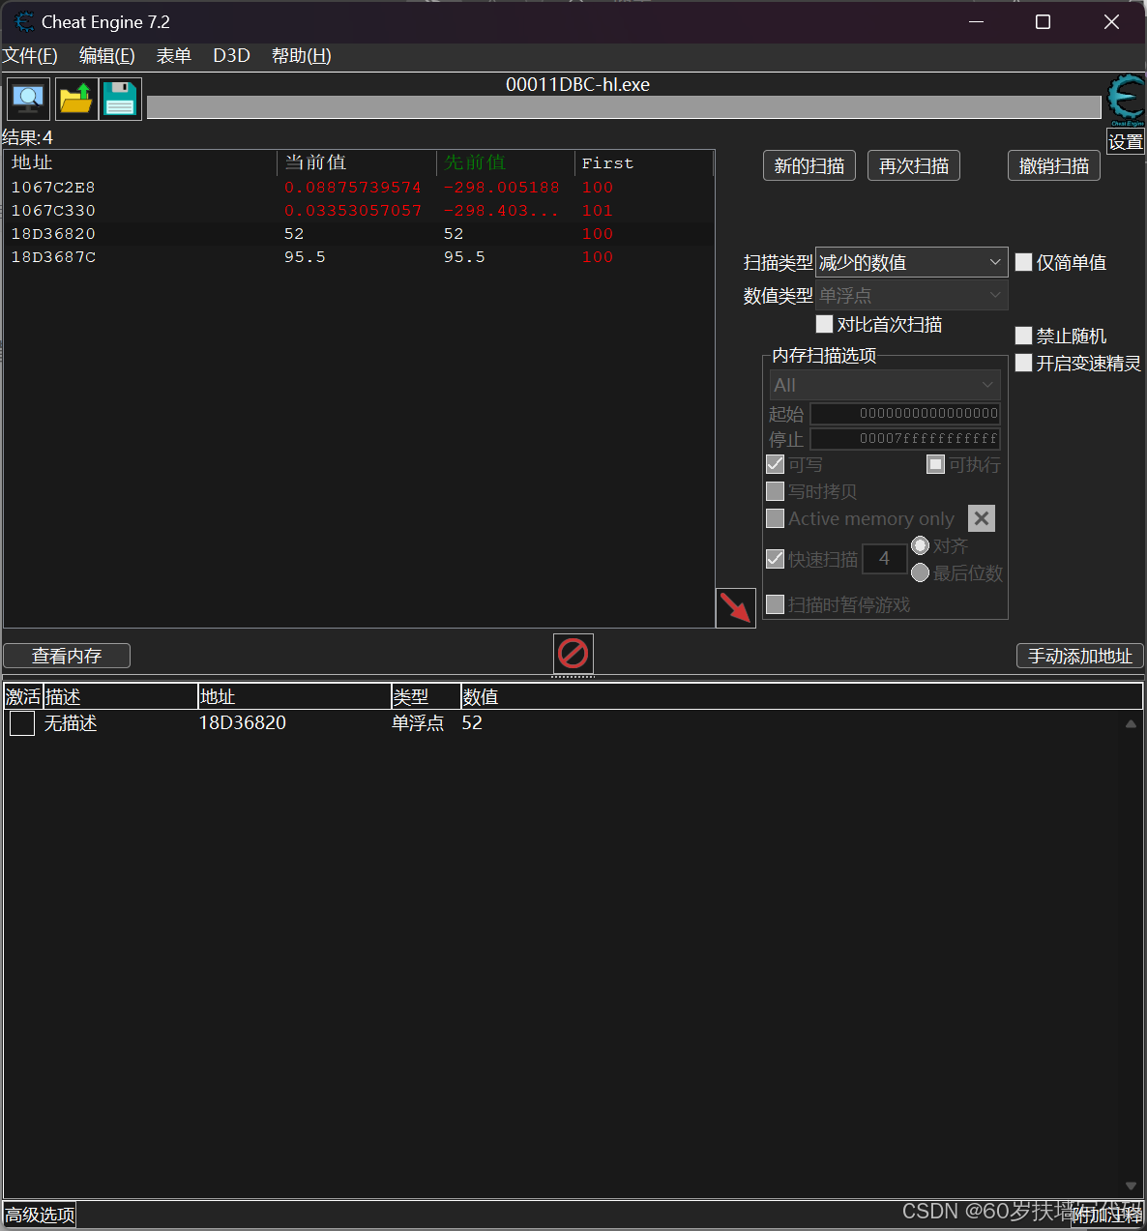Click the 撤销扫描 button

pyautogui.click(x=1054, y=166)
